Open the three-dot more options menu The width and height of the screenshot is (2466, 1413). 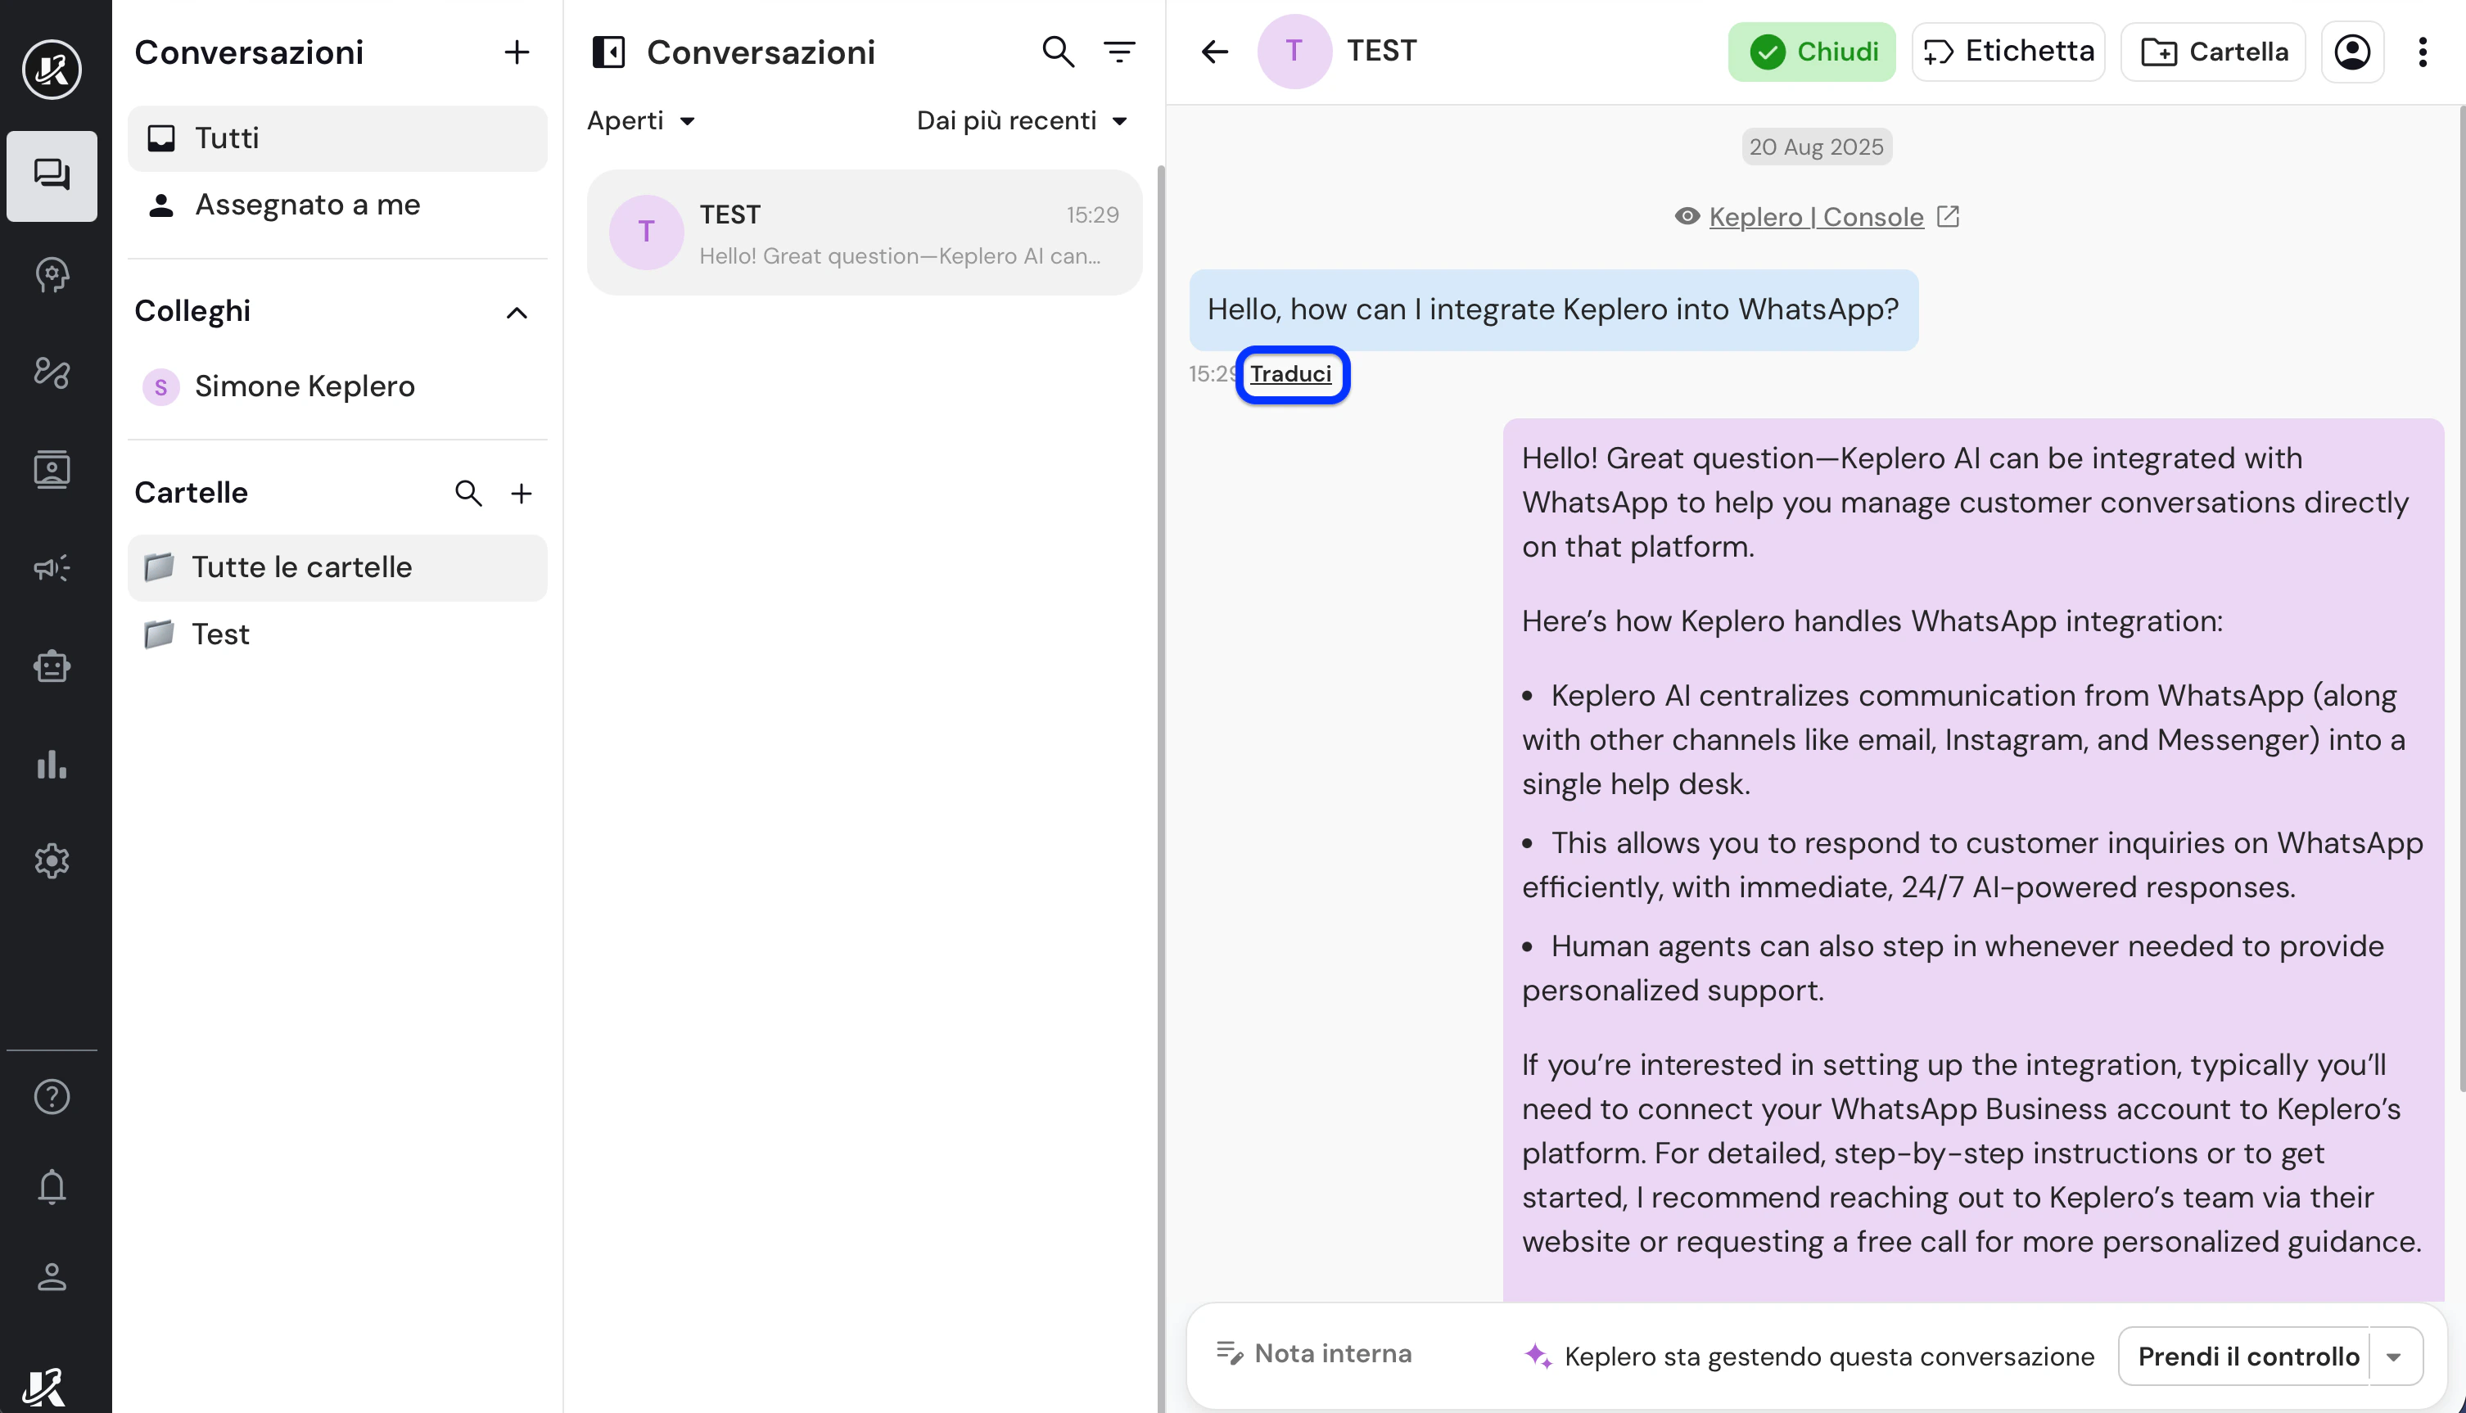[2423, 52]
